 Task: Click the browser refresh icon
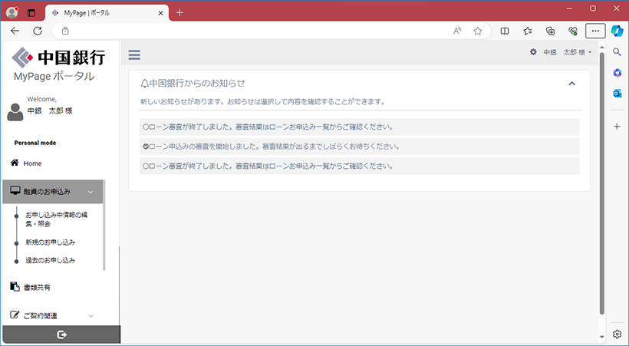[x=37, y=31]
